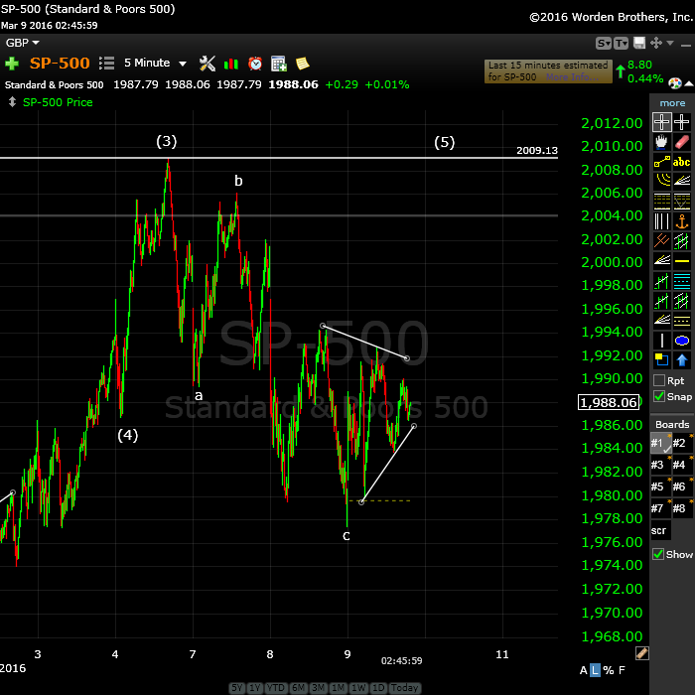Collapse the panel with the white up triangle

point(689,83)
